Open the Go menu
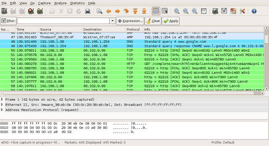 32,3
